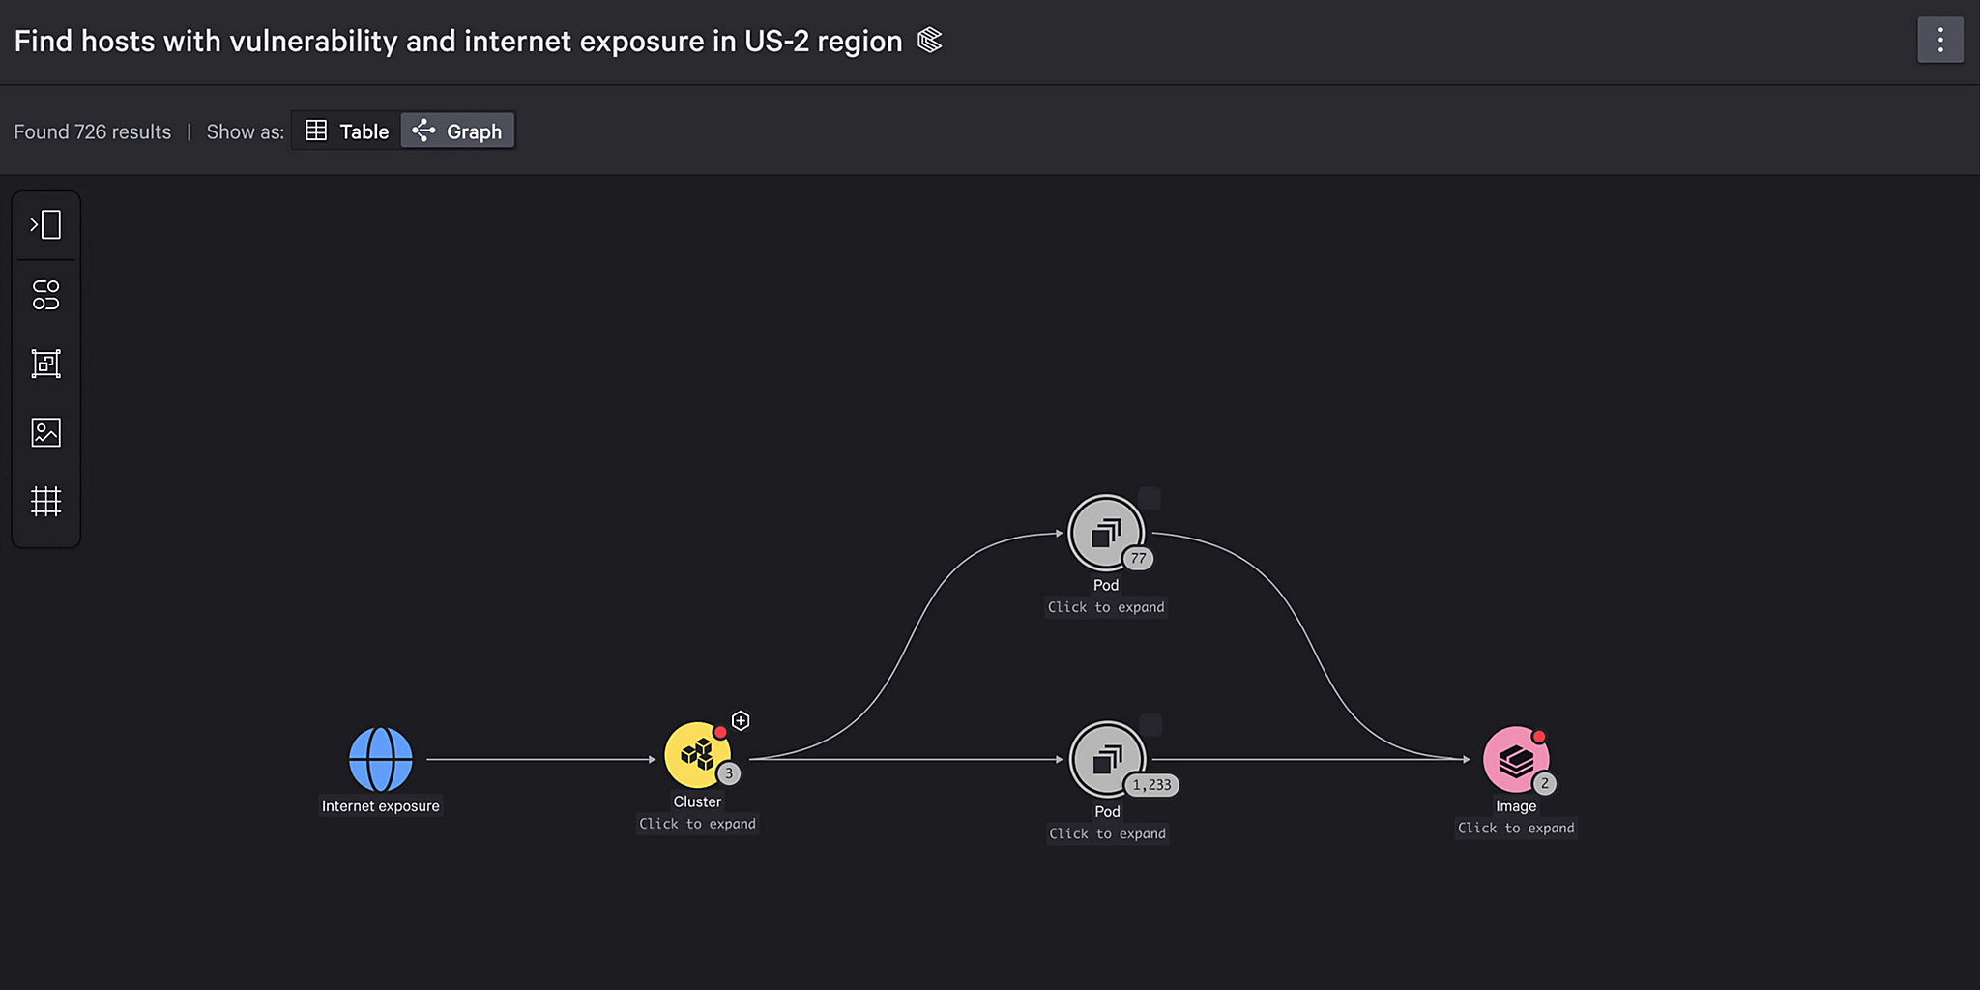Click the Found 726 results text

click(92, 131)
